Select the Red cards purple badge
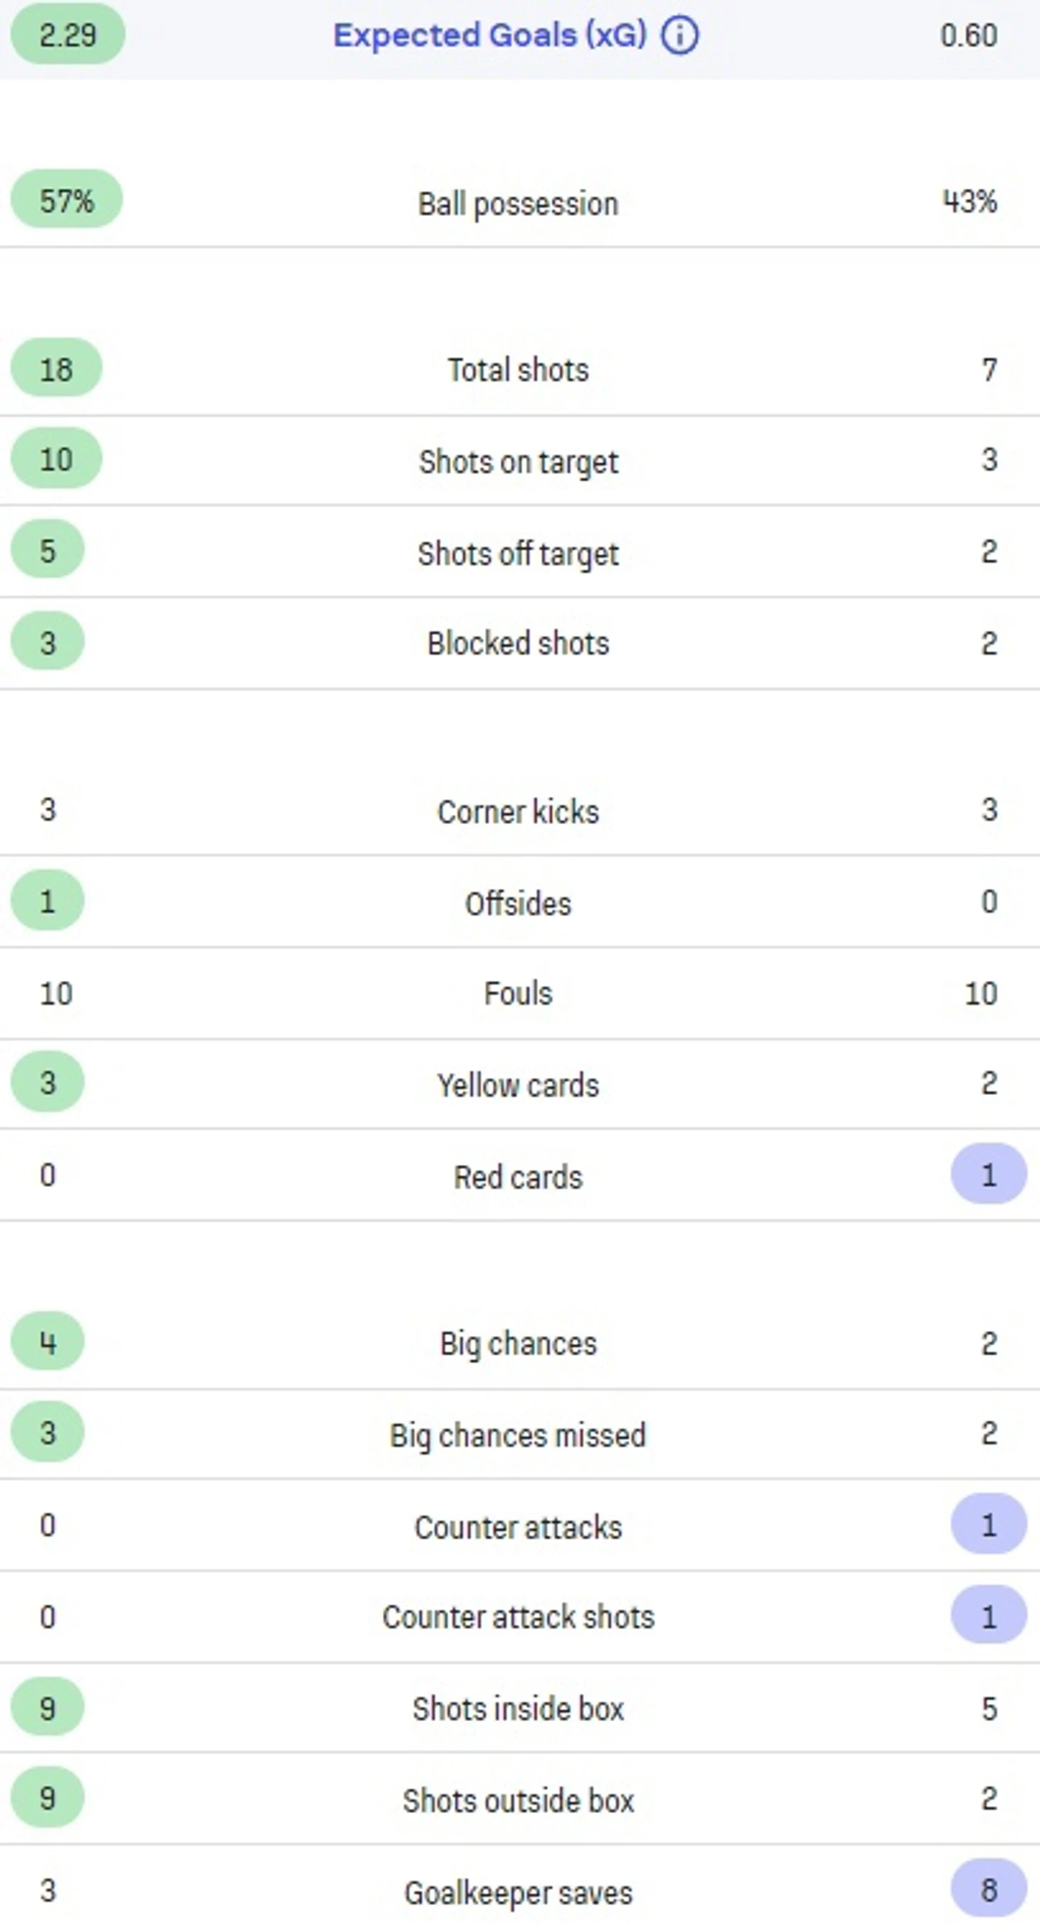1040x1932 pixels. (989, 1175)
